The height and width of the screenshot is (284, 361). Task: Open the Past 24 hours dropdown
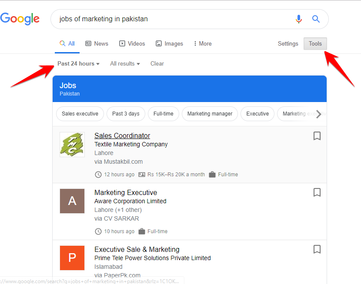coord(78,64)
